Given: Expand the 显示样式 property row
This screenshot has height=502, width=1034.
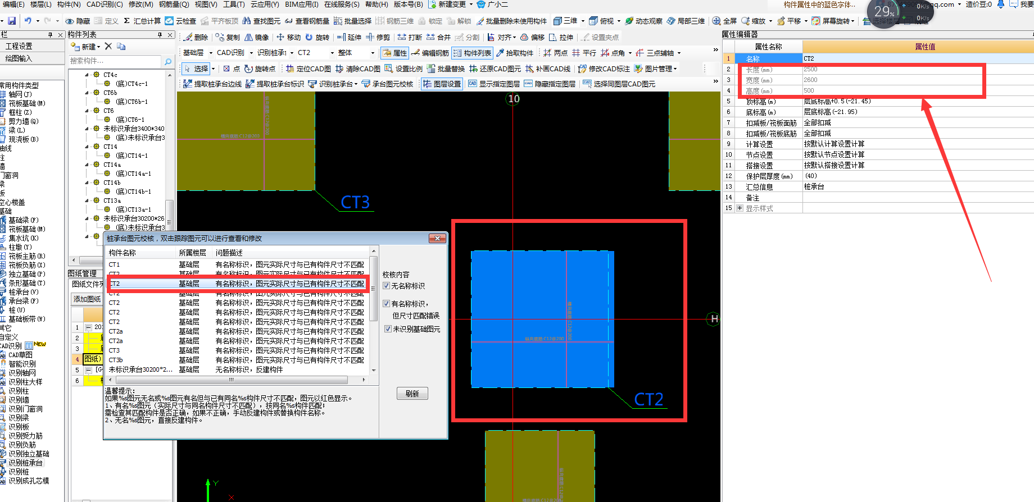Looking at the screenshot, I should pyautogui.click(x=740, y=208).
